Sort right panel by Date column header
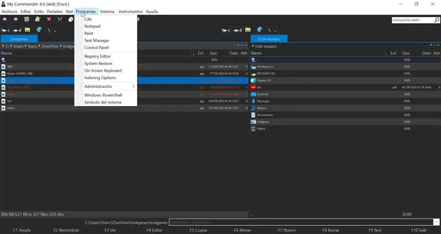 [x=426, y=53]
